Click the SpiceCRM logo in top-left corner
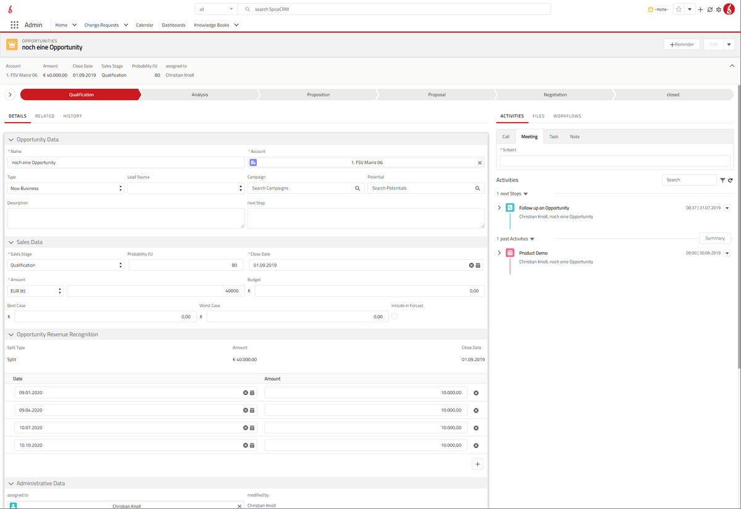 pyautogui.click(x=12, y=9)
